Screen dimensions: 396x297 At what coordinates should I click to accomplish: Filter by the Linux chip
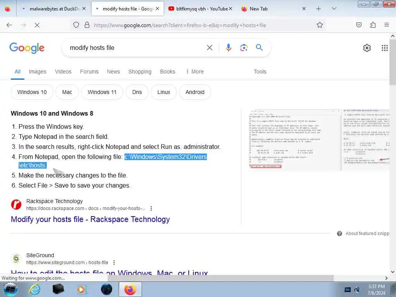click(164, 92)
